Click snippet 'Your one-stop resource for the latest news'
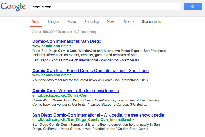Screen dimensions: 205x137 tap(90, 80)
